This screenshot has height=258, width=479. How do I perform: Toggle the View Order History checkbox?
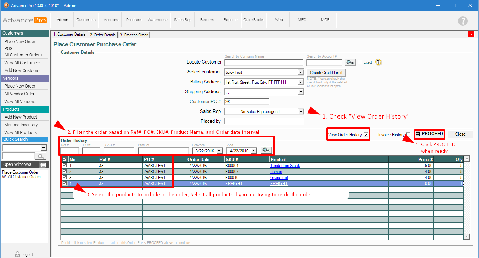click(x=366, y=134)
